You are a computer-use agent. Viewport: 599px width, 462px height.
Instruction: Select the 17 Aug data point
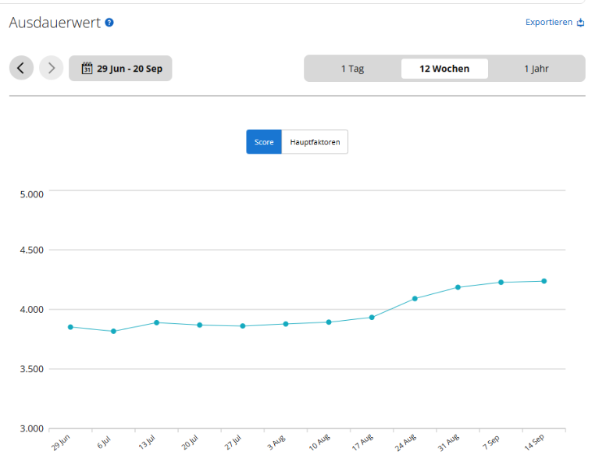372,318
